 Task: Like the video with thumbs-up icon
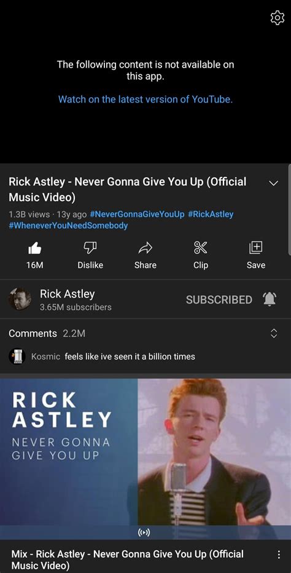34,248
